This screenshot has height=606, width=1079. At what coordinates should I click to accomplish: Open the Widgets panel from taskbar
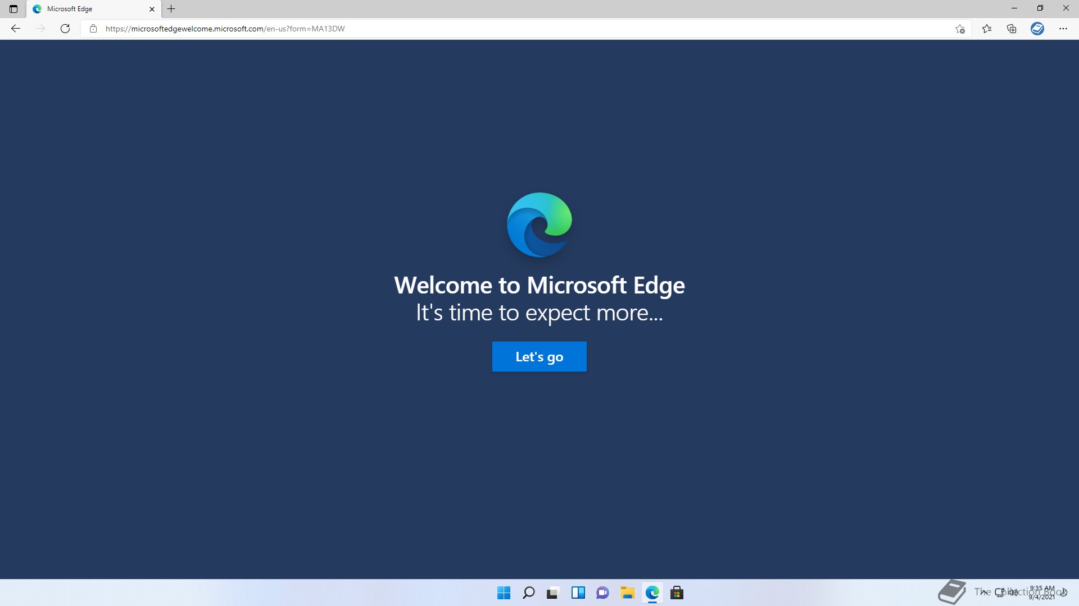[x=578, y=593]
